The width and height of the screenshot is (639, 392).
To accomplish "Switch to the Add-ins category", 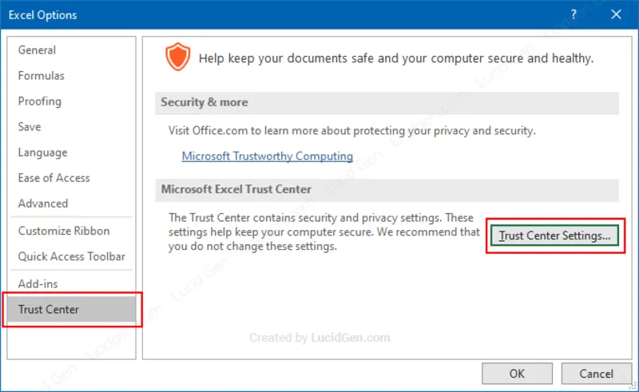I will tap(38, 283).
